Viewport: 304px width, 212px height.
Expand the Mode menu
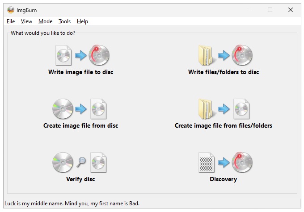pos(45,21)
